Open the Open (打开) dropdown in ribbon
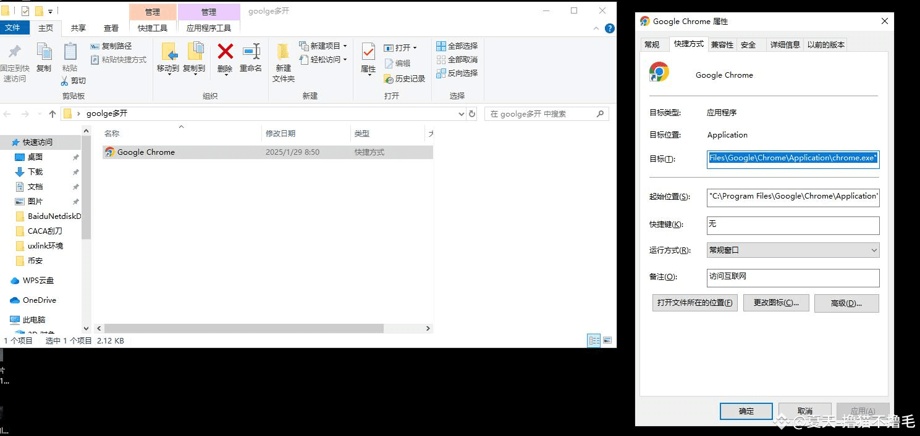The image size is (920, 436). pos(400,48)
